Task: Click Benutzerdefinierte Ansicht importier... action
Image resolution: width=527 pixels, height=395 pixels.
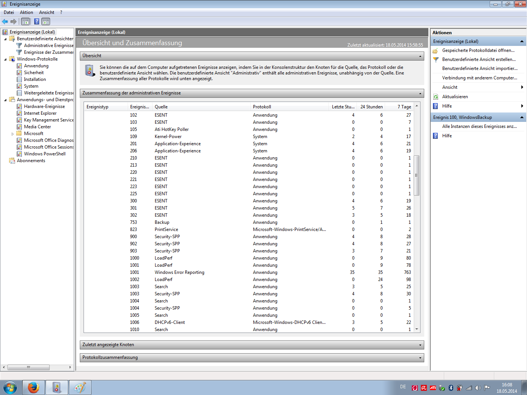Action: click(480, 68)
